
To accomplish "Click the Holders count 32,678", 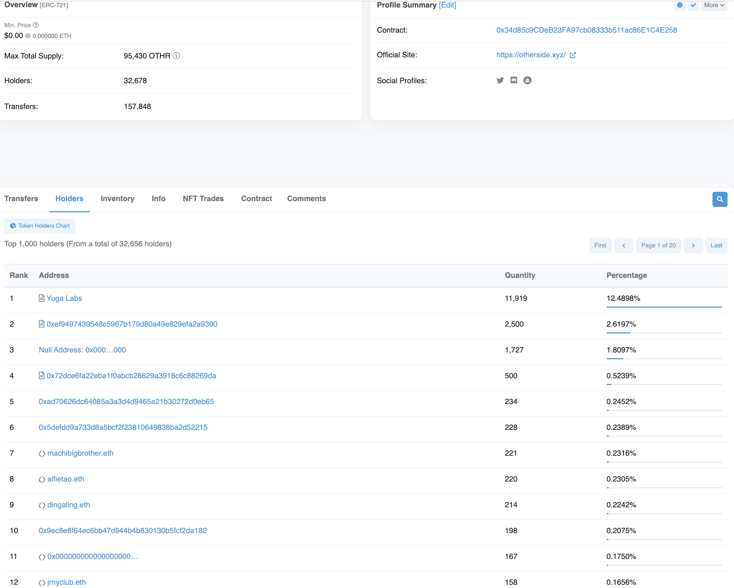I will [135, 81].
